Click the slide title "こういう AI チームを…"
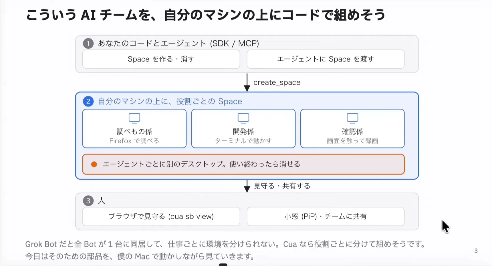Viewport: 492px width, 266px height. pos(206,15)
